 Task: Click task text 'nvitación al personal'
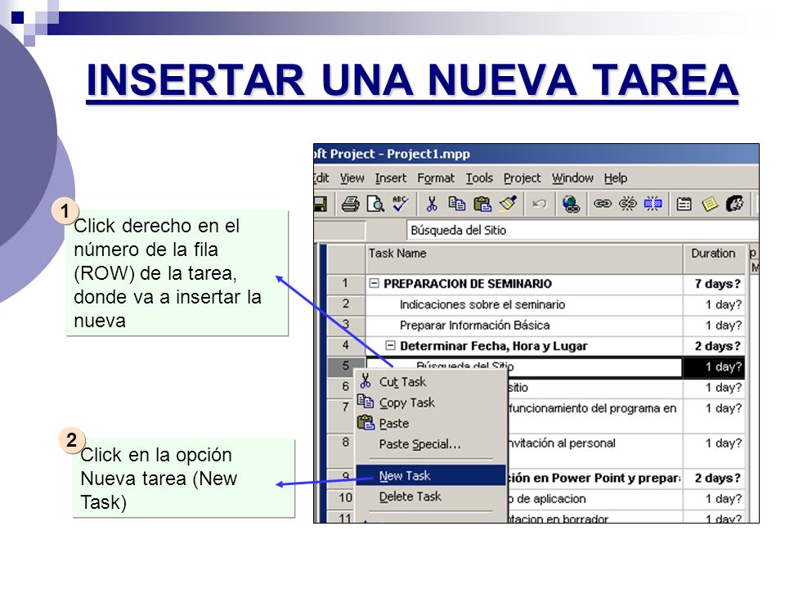coord(562,443)
